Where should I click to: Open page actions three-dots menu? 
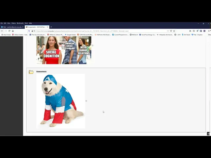[x=168, y=31]
